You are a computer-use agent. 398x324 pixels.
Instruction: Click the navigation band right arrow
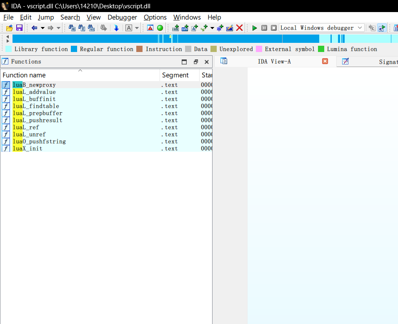point(8,41)
